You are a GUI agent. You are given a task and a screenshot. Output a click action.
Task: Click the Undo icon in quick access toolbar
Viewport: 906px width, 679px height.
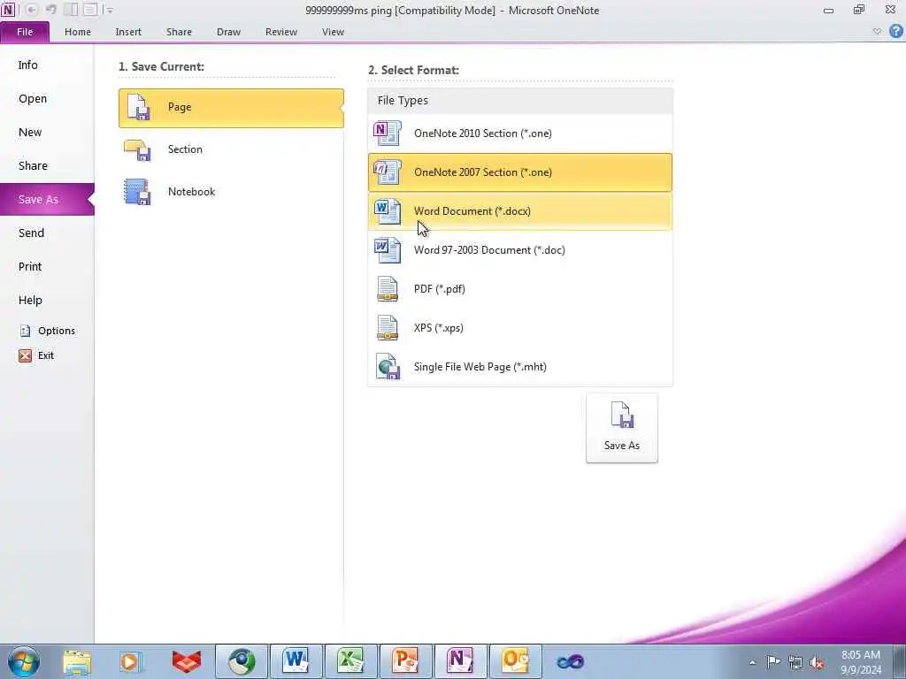click(50, 10)
